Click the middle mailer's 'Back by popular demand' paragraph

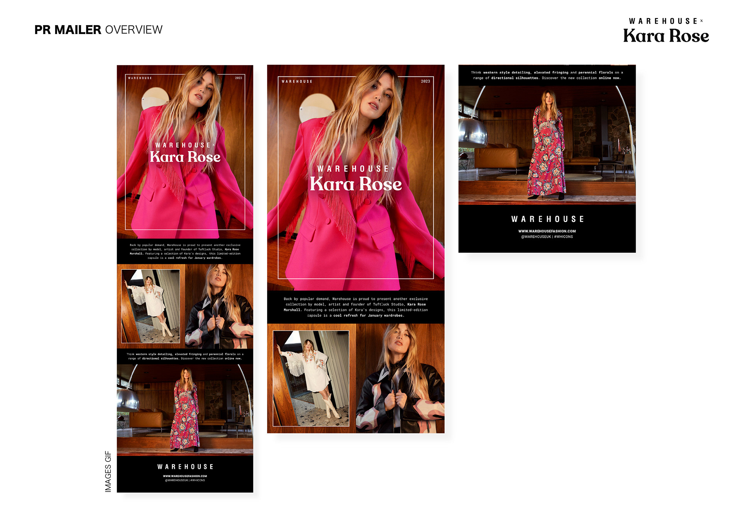(355, 307)
